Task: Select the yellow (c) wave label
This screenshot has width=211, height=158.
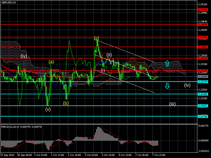Action: click(x=97, y=38)
